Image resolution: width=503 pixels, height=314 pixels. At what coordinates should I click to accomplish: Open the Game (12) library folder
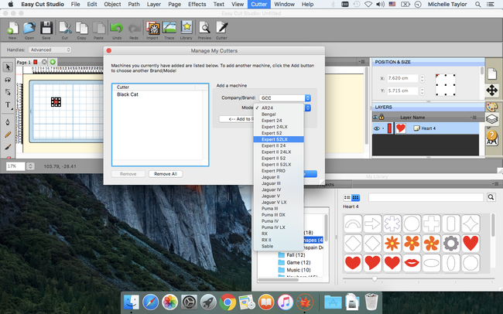tap(294, 262)
